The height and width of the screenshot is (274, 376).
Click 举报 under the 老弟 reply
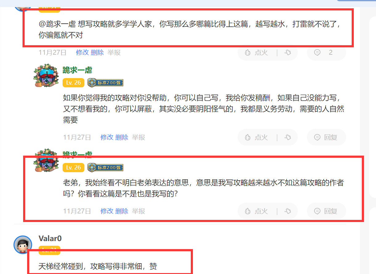pos(138,211)
